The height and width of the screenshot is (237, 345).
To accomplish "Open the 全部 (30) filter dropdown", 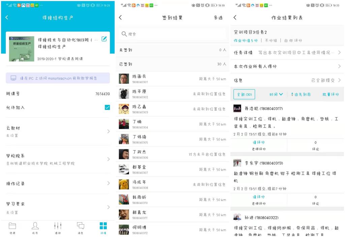I will pos(245,94).
